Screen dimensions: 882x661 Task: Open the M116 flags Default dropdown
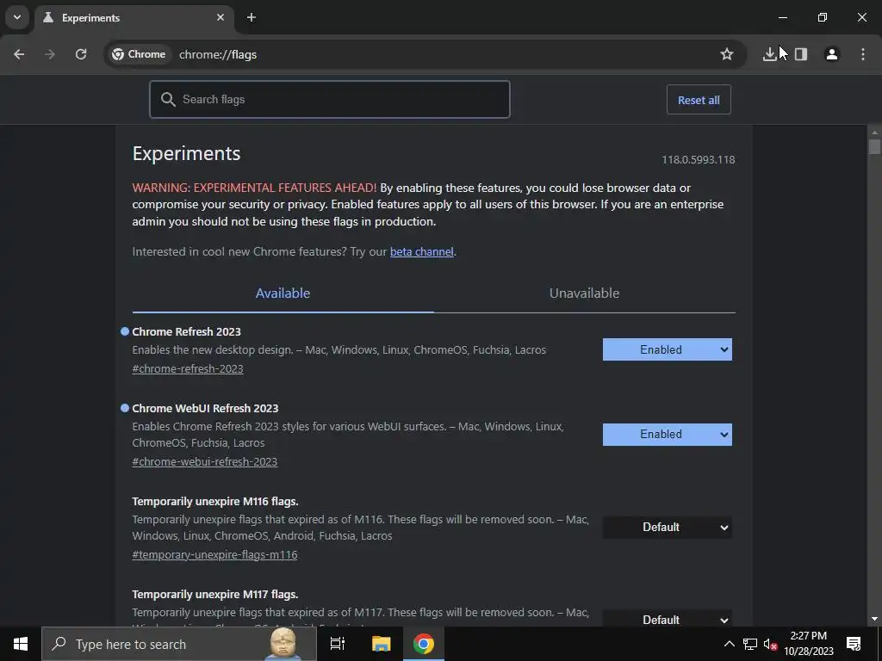[668, 528]
